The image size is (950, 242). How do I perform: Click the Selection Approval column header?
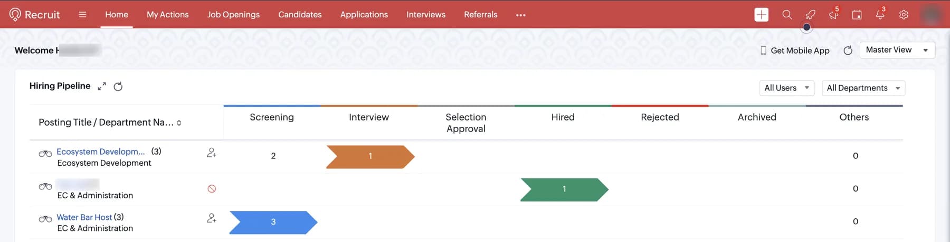(x=466, y=123)
